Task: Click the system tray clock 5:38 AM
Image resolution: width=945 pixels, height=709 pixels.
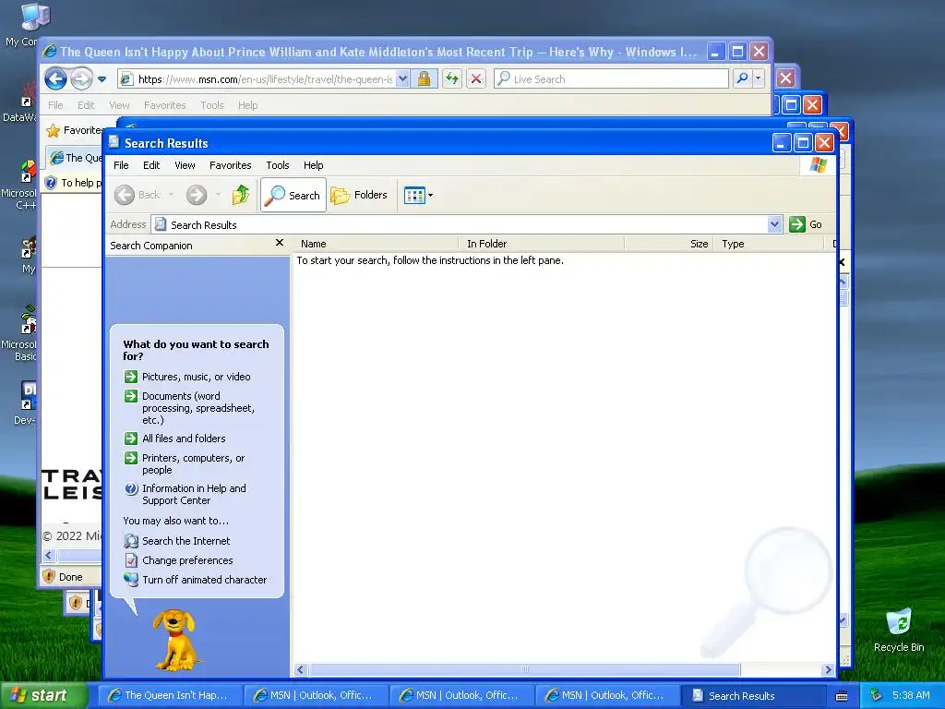Action: [x=911, y=696]
